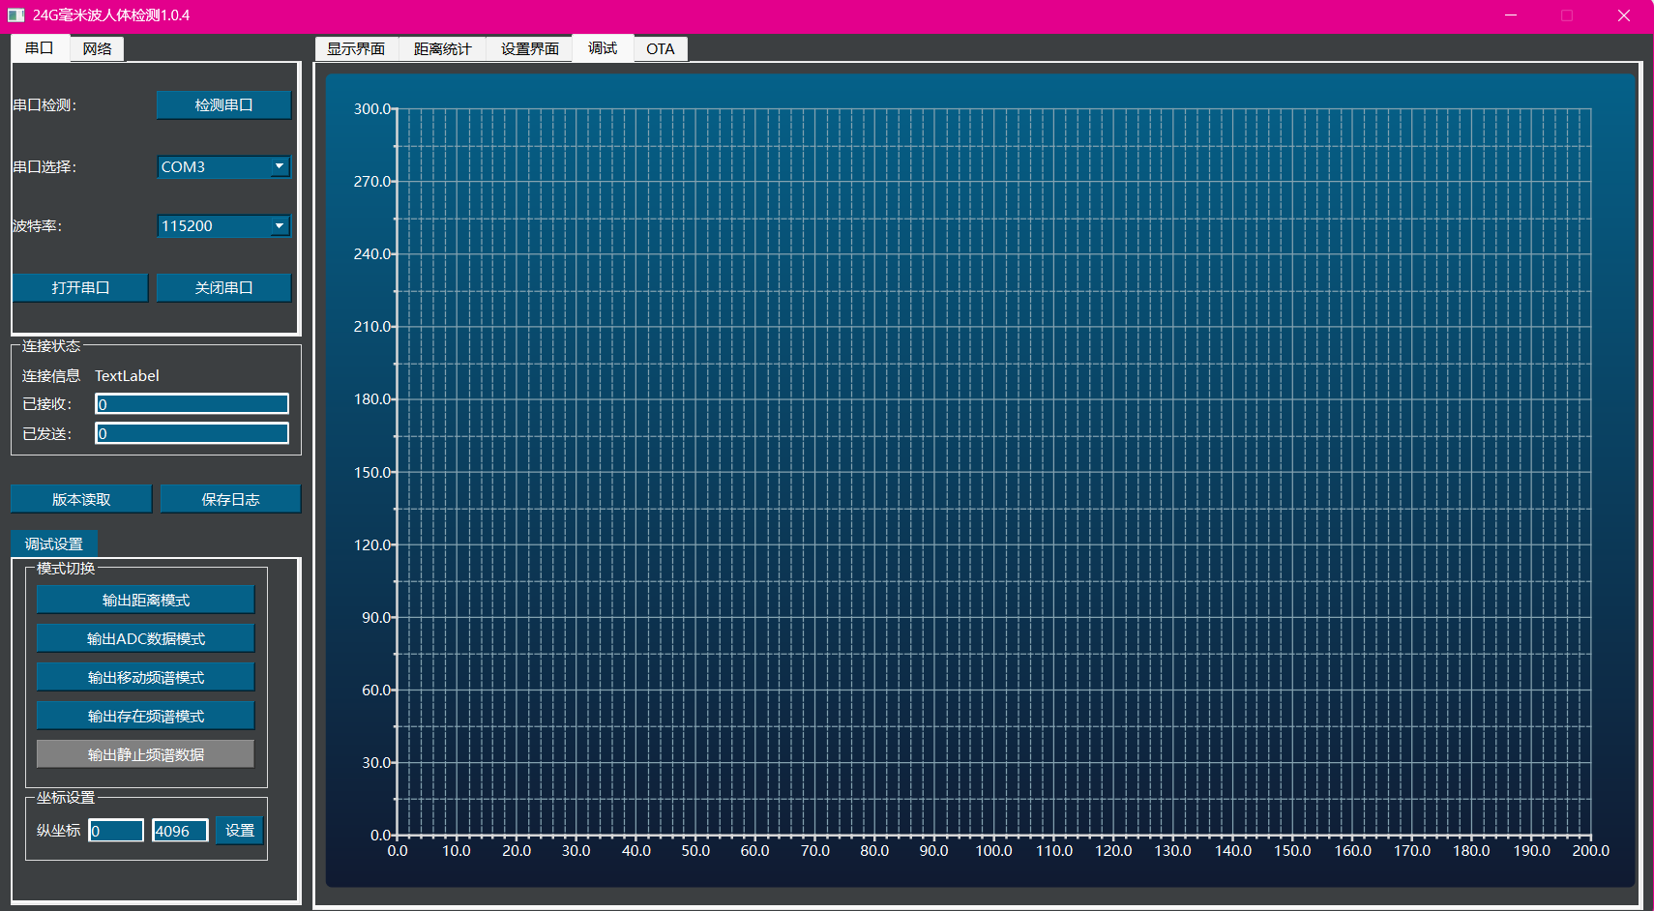1654x911 pixels.
Task: Click the 300.0 y-axis label
Action: coord(372,109)
